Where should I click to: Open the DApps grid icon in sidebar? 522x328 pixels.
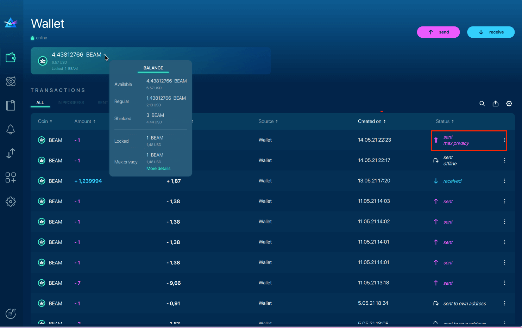click(11, 178)
